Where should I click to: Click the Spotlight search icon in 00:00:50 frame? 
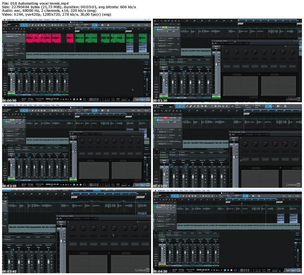click(145, 20)
